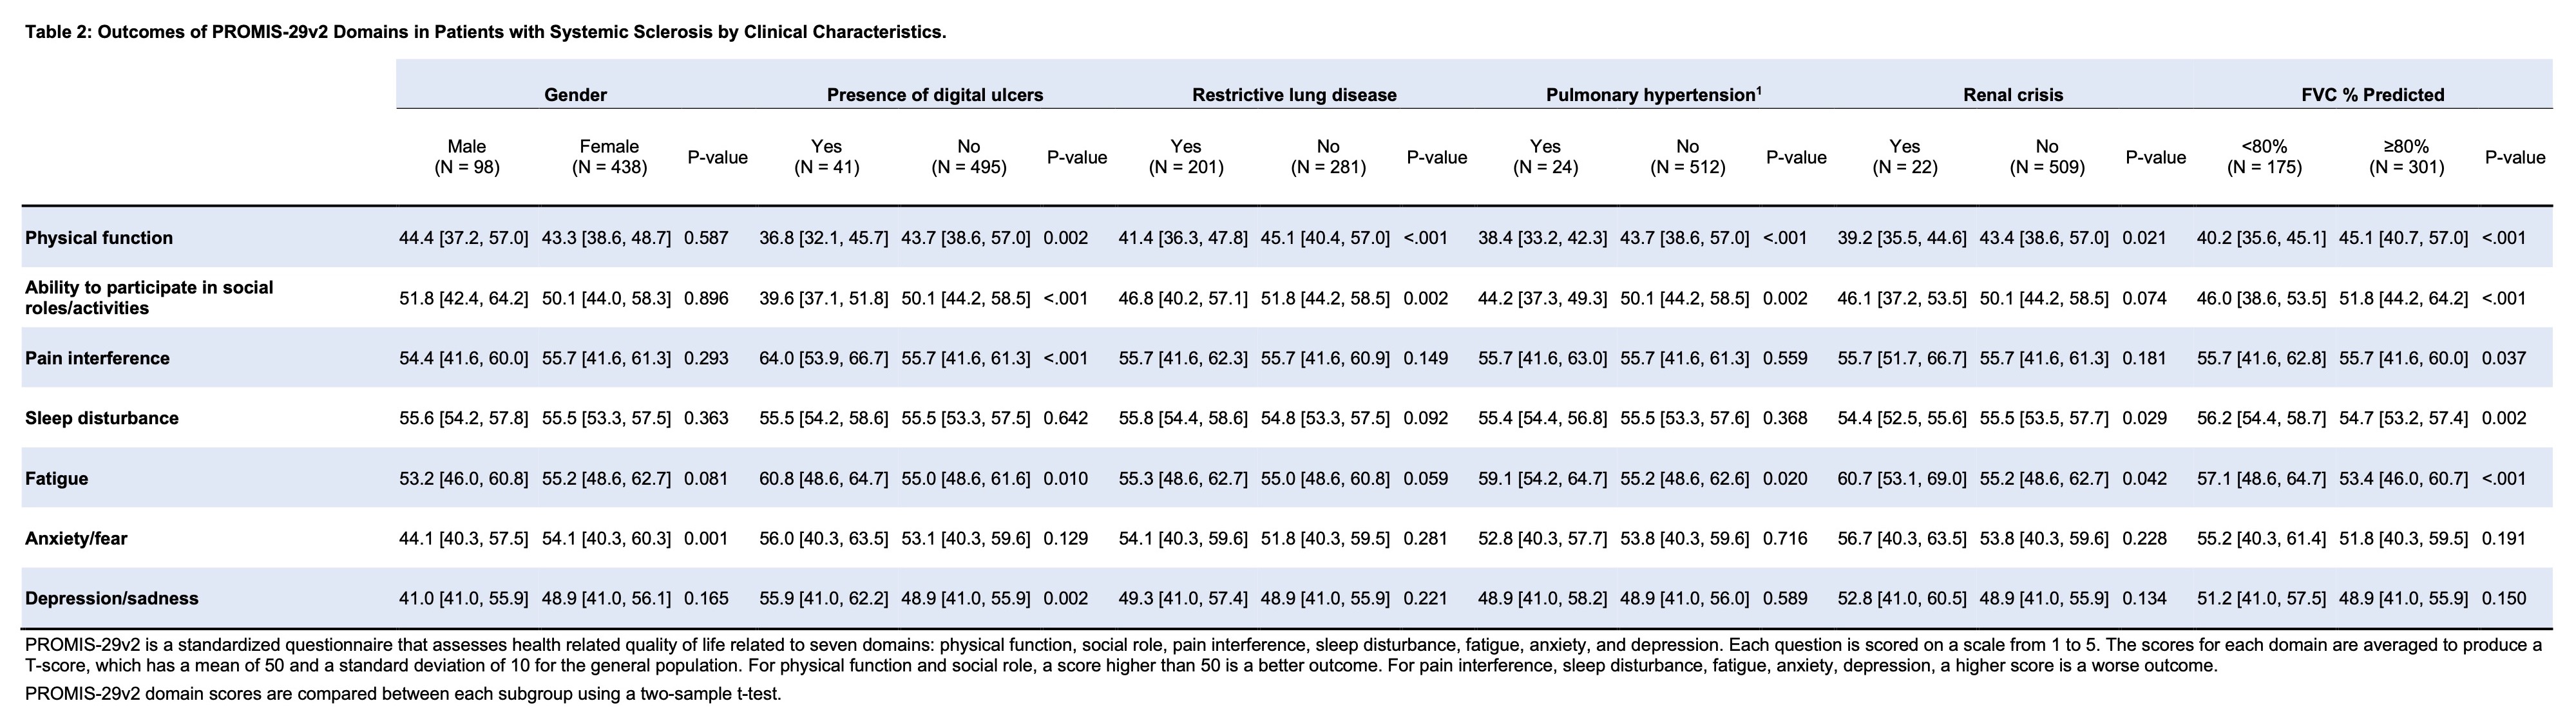Screen dimensions: 2576x721
Task: Click the Gender column group header
Action: [575, 95]
